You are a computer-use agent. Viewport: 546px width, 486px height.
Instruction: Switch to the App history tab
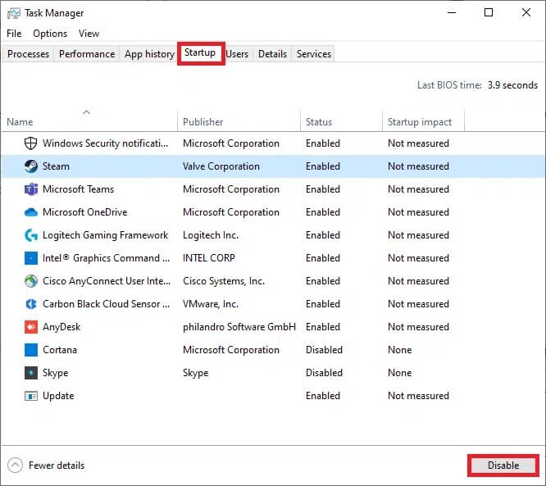coord(149,54)
